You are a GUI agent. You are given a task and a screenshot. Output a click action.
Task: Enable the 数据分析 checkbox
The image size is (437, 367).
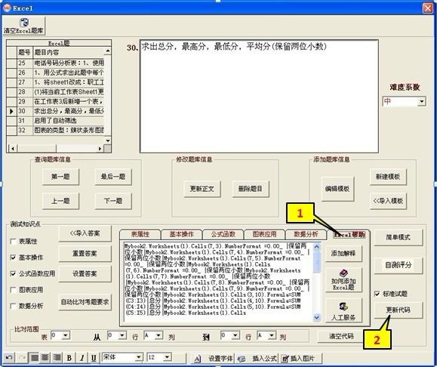pyautogui.click(x=13, y=306)
